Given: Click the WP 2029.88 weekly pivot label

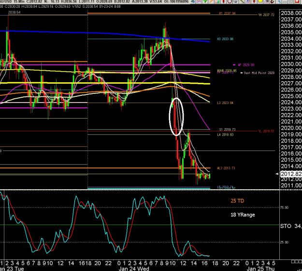Looking at the screenshot, I should coord(246,65).
